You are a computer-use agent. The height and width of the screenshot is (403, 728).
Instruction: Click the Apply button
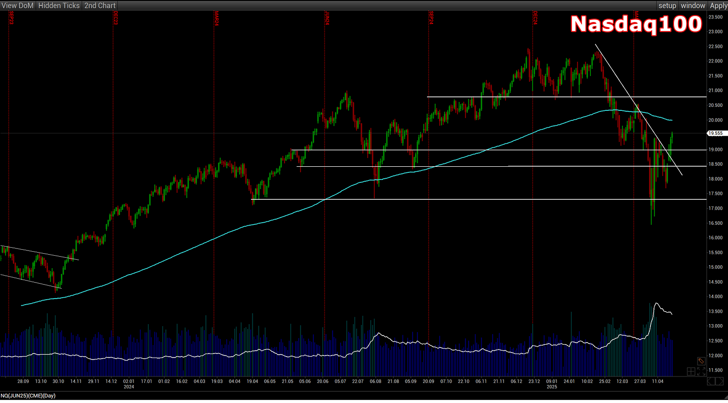pos(718,5)
